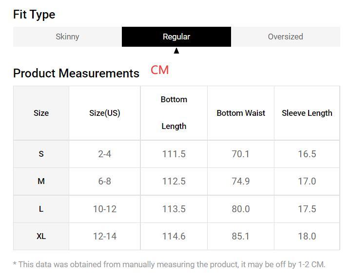Select the S size row label

(41, 154)
